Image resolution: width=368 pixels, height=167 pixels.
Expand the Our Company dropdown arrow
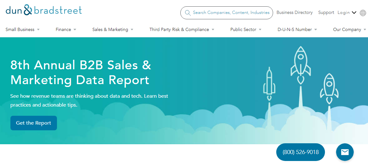[365, 29]
